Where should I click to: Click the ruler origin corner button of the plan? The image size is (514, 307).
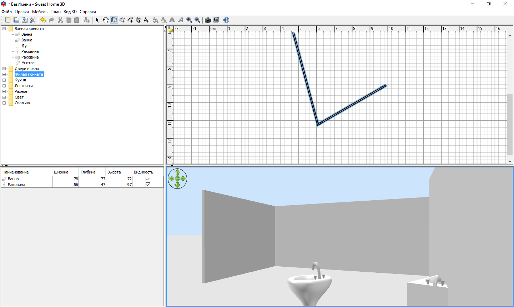[x=170, y=29]
